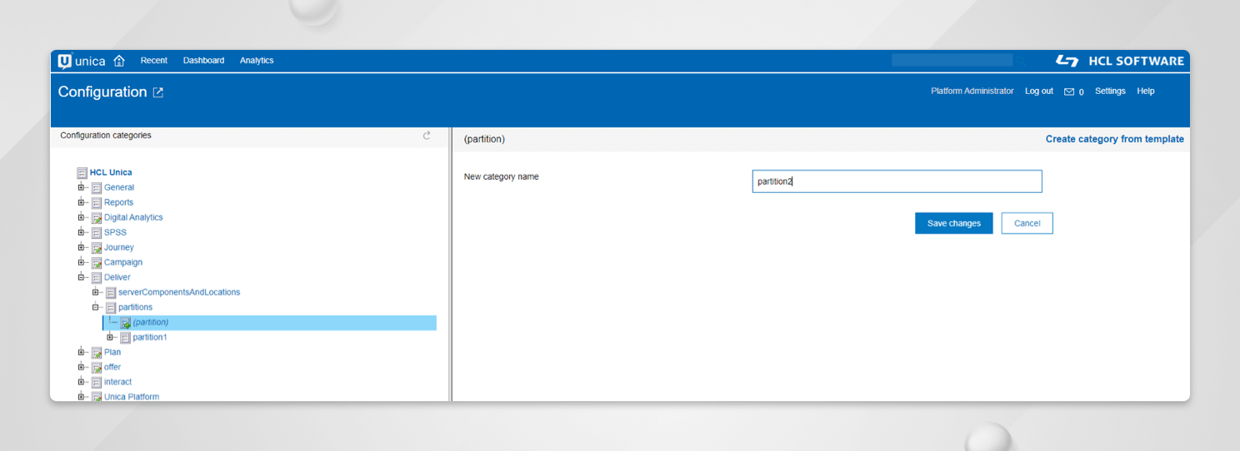Click the Log out link
Screen dimensions: 1240x451
1038,92
